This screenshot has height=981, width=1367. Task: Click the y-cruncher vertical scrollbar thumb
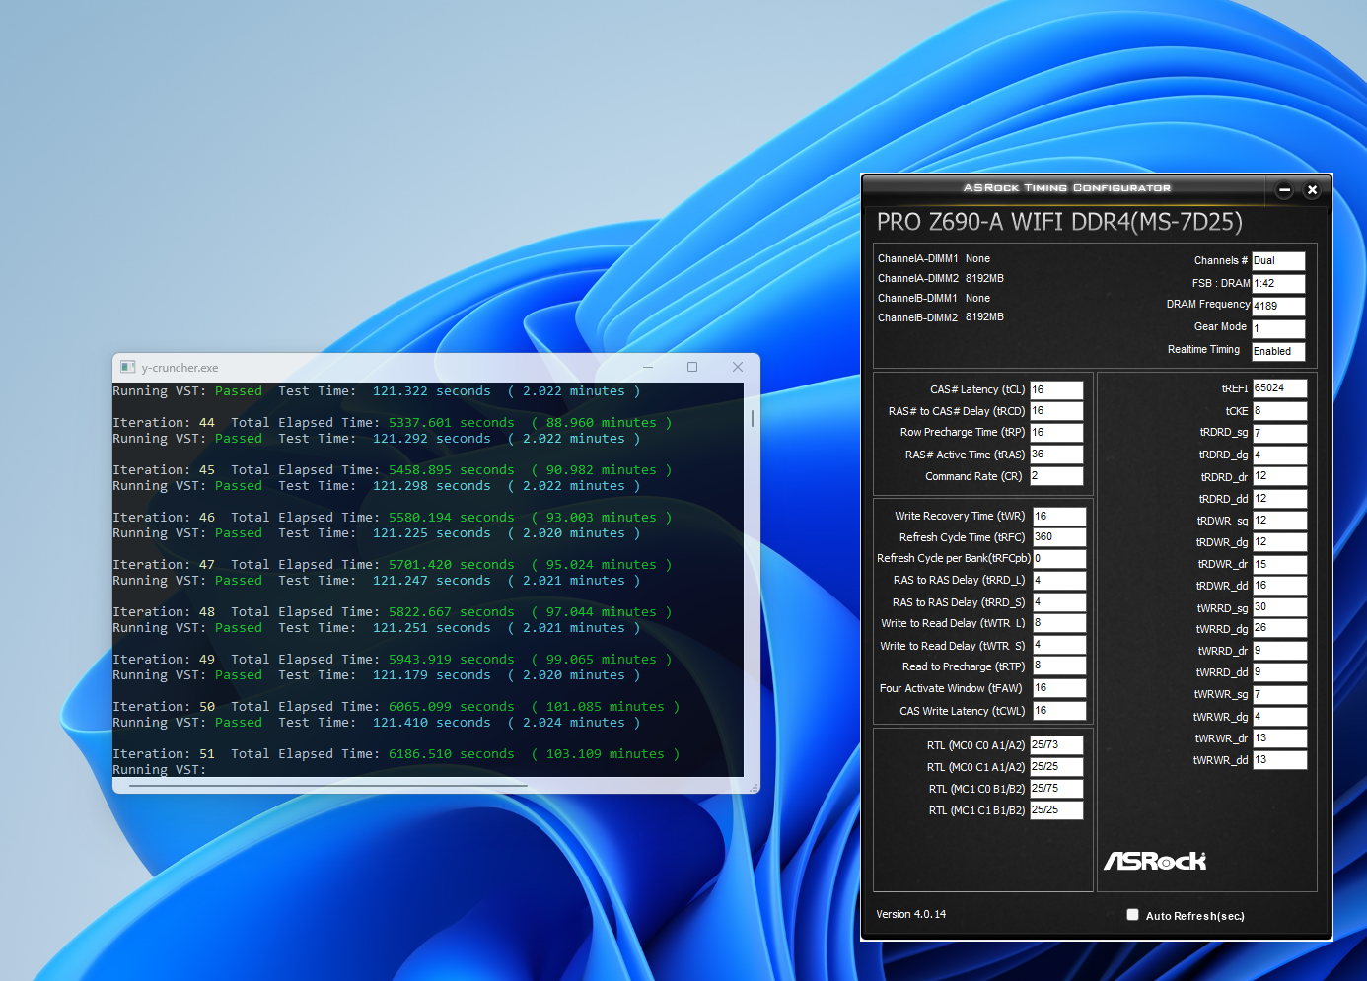click(753, 418)
